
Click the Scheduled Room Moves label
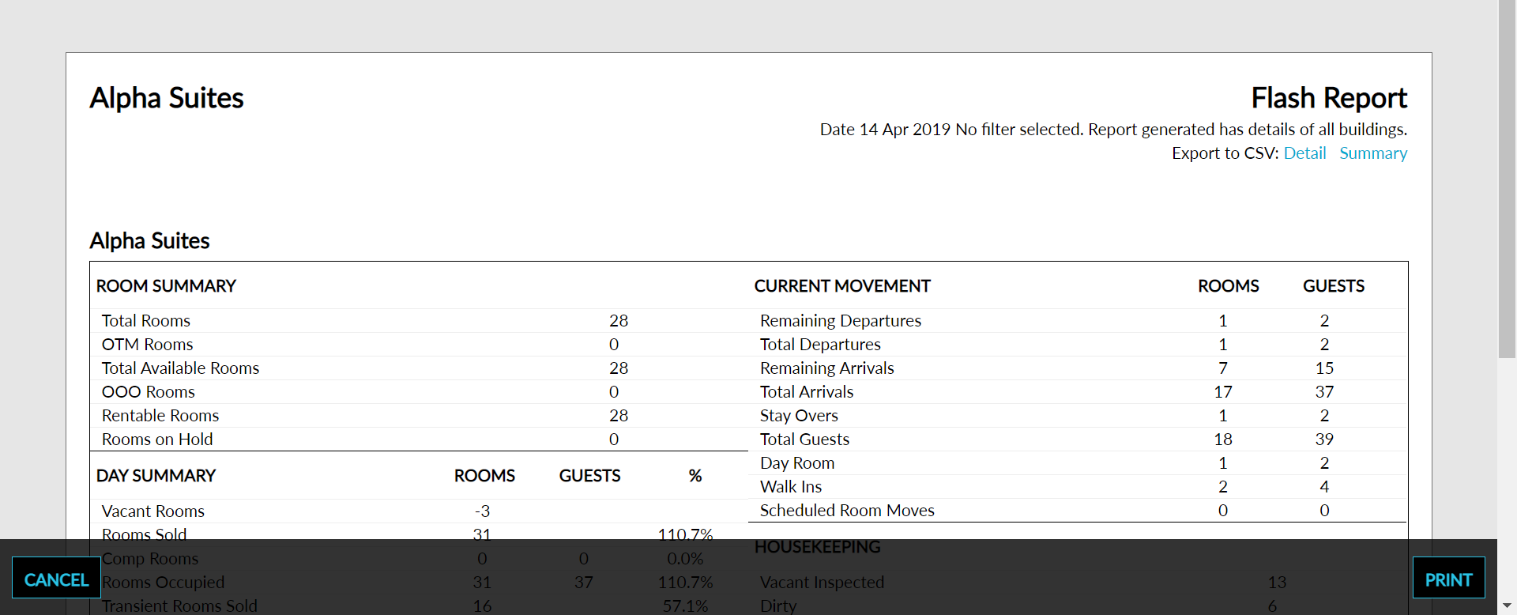(x=847, y=511)
